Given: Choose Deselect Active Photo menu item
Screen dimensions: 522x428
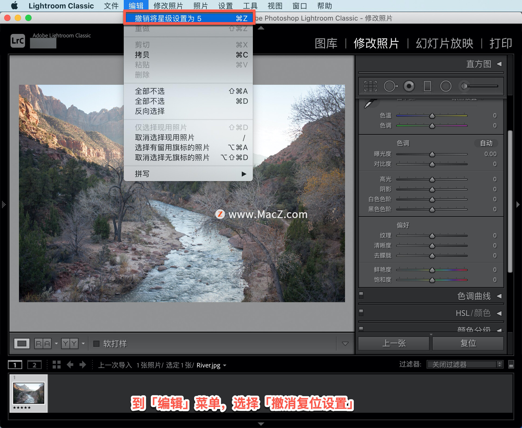Looking at the screenshot, I should click(188, 137).
